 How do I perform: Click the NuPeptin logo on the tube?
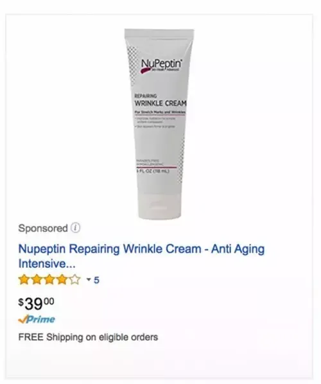pyautogui.click(x=161, y=65)
